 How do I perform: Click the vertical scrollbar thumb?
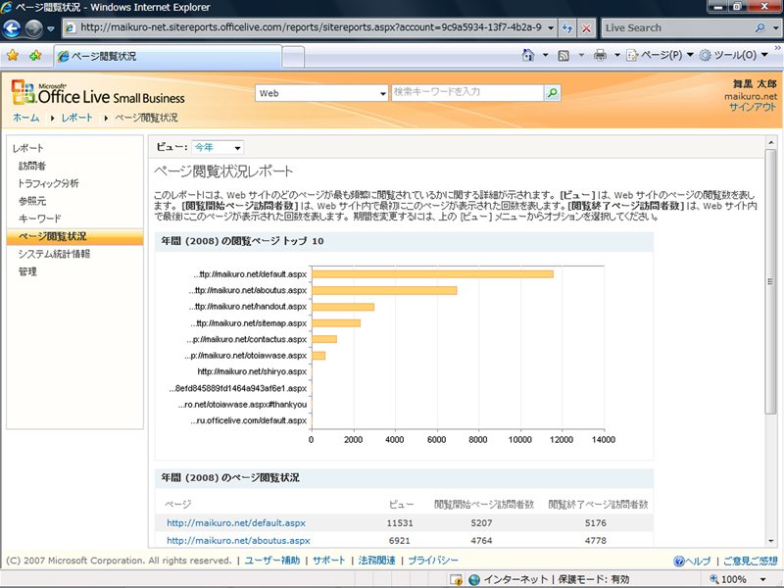tap(770, 281)
